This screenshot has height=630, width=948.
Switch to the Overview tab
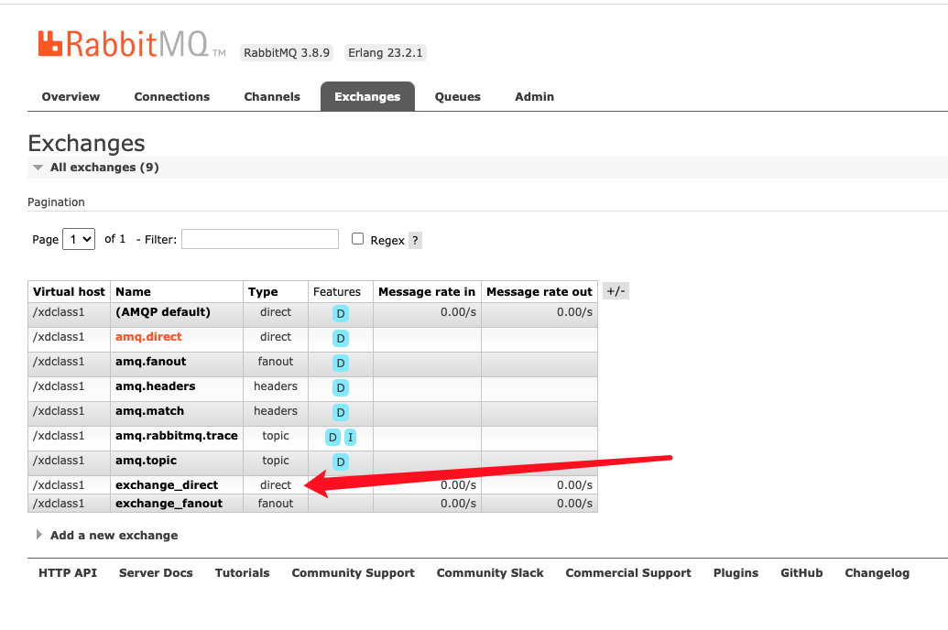point(71,97)
